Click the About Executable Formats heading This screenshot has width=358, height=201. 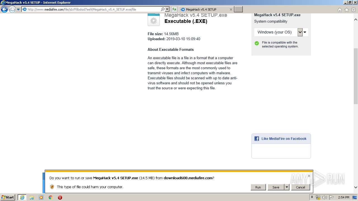[x=171, y=49]
